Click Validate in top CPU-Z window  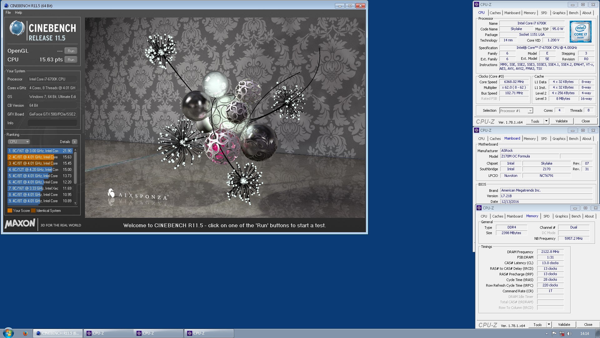pyautogui.click(x=562, y=121)
